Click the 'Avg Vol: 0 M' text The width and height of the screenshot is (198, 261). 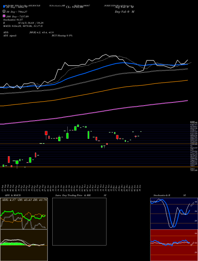point(124,7)
